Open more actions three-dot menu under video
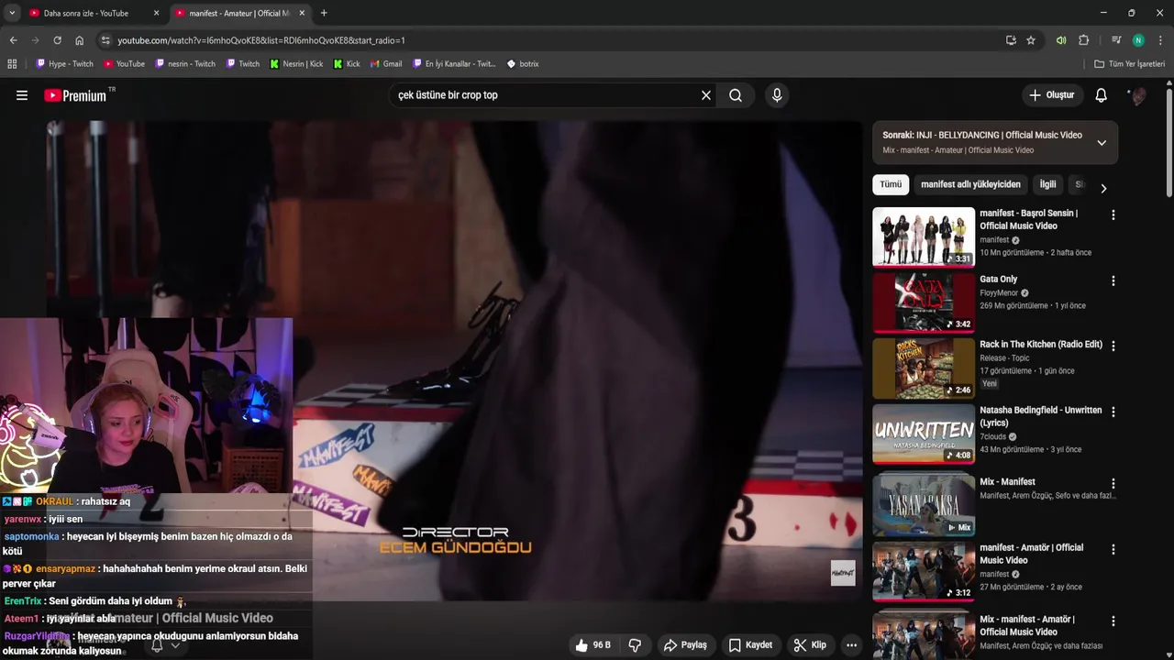This screenshot has height=660, width=1174. coord(851,645)
